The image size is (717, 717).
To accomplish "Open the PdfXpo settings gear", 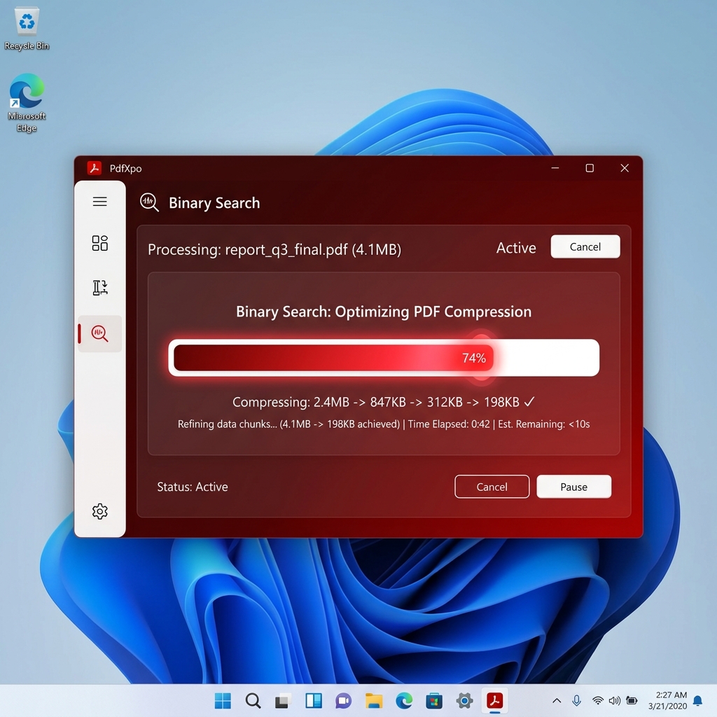I will 99,512.
